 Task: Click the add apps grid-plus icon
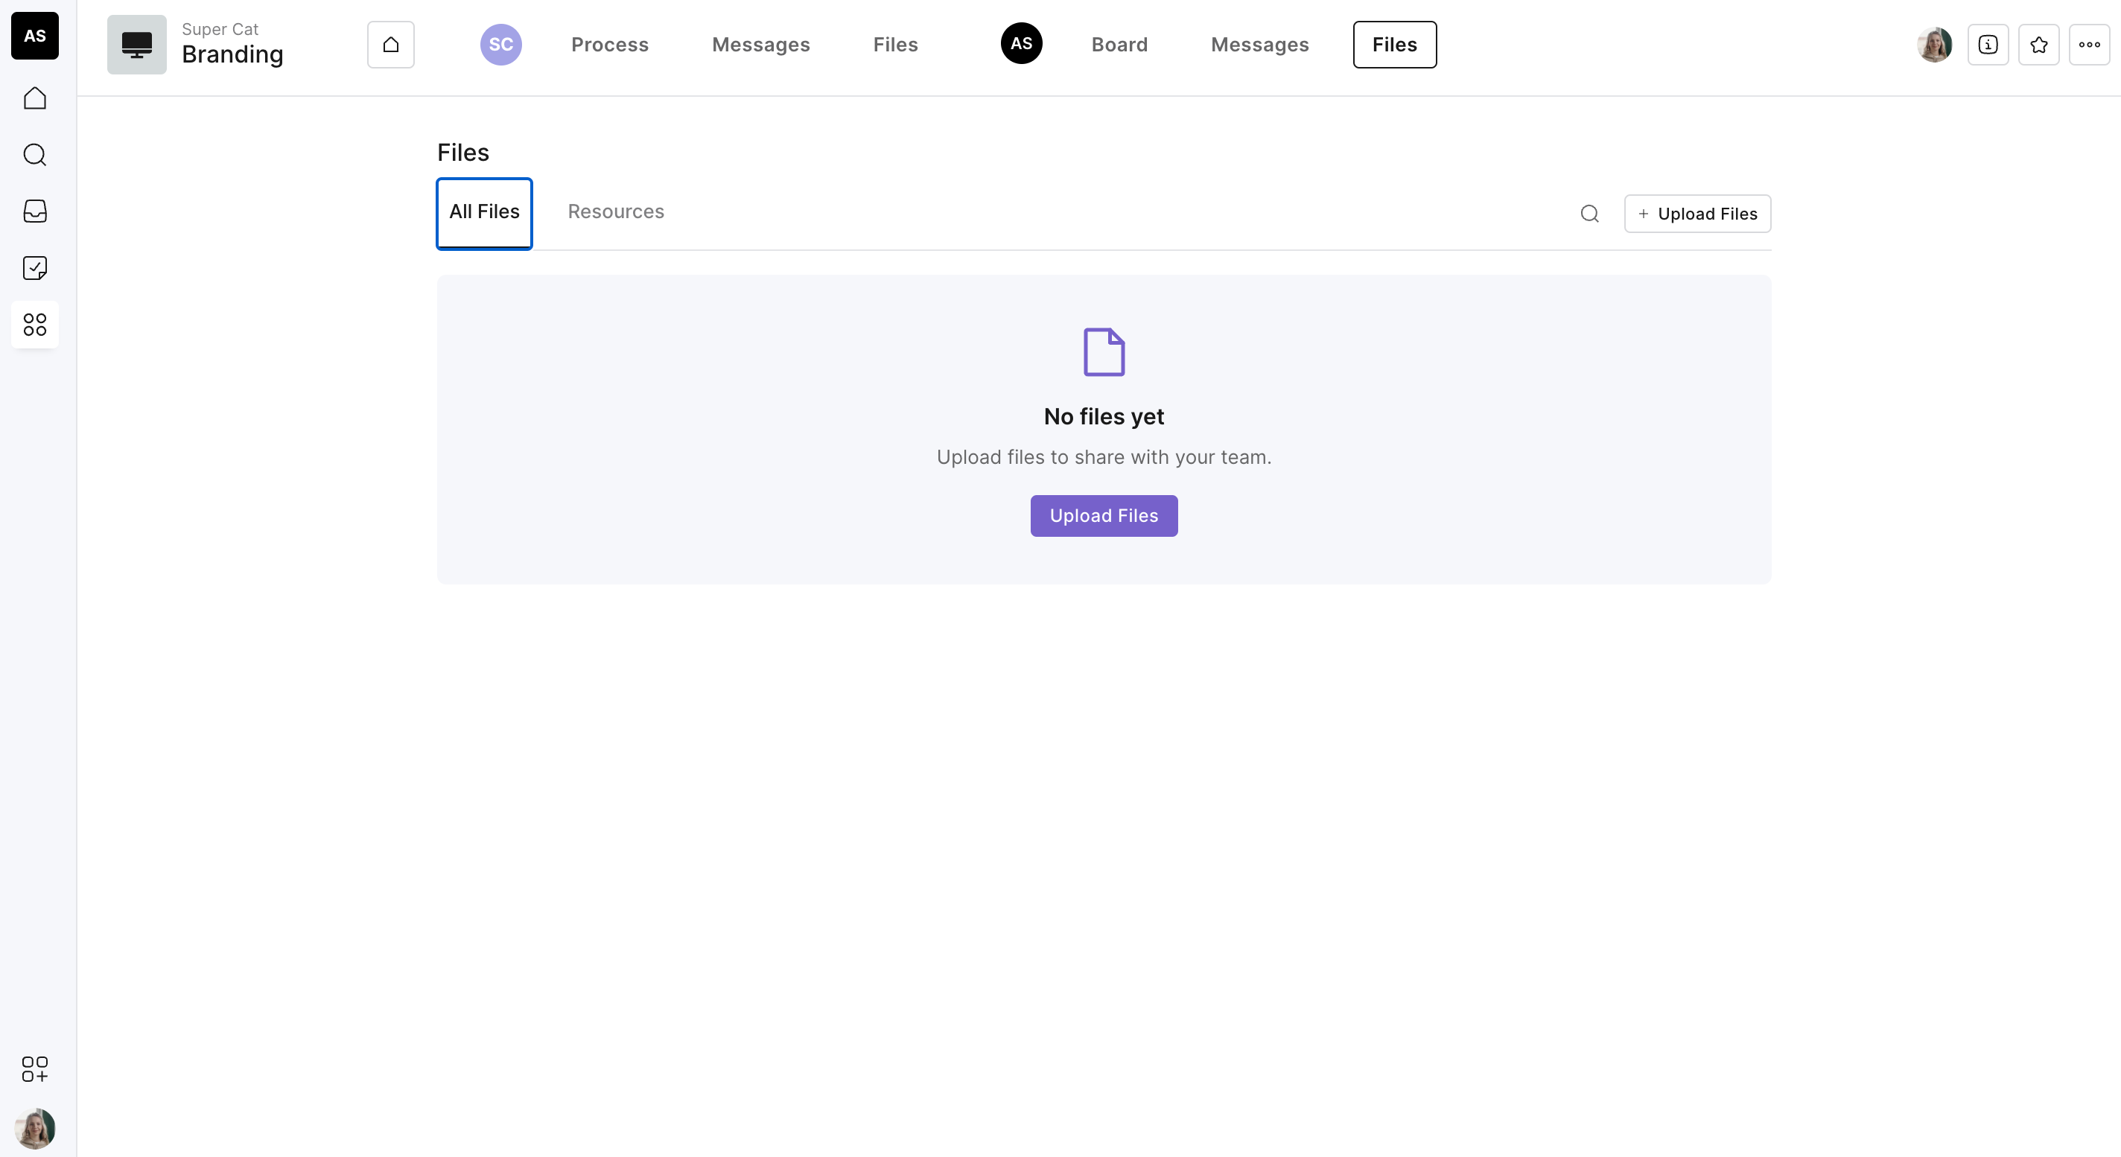[x=34, y=1069]
